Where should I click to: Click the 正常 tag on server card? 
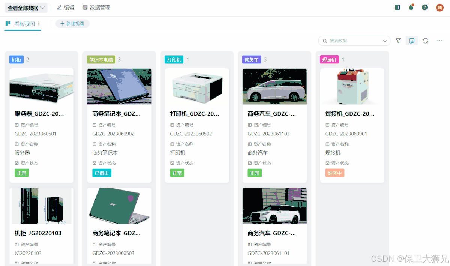pyautogui.click(x=22, y=173)
